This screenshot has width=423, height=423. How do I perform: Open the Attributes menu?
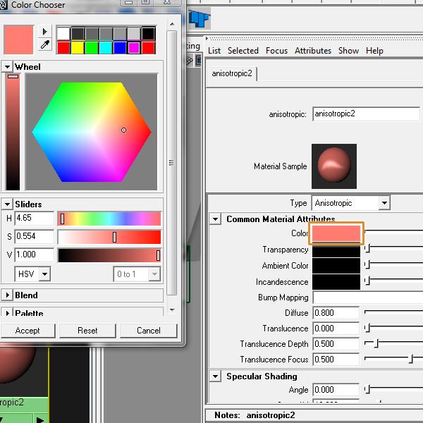coord(313,51)
